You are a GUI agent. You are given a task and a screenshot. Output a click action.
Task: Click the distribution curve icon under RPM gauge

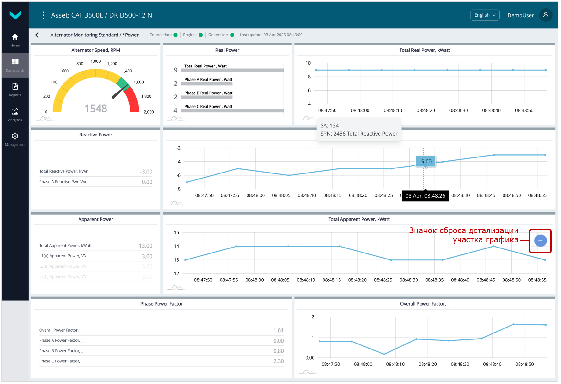tap(45, 119)
